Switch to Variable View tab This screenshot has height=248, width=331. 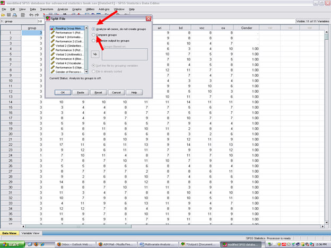(x=31, y=233)
